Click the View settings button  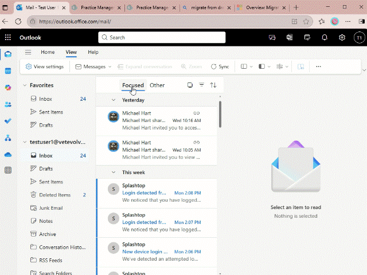pyautogui.click(x=45, y=66)
